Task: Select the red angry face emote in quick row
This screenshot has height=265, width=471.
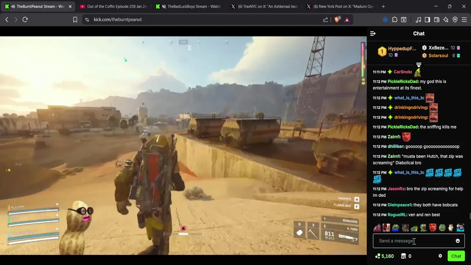Action: click(x=433, y=227)
